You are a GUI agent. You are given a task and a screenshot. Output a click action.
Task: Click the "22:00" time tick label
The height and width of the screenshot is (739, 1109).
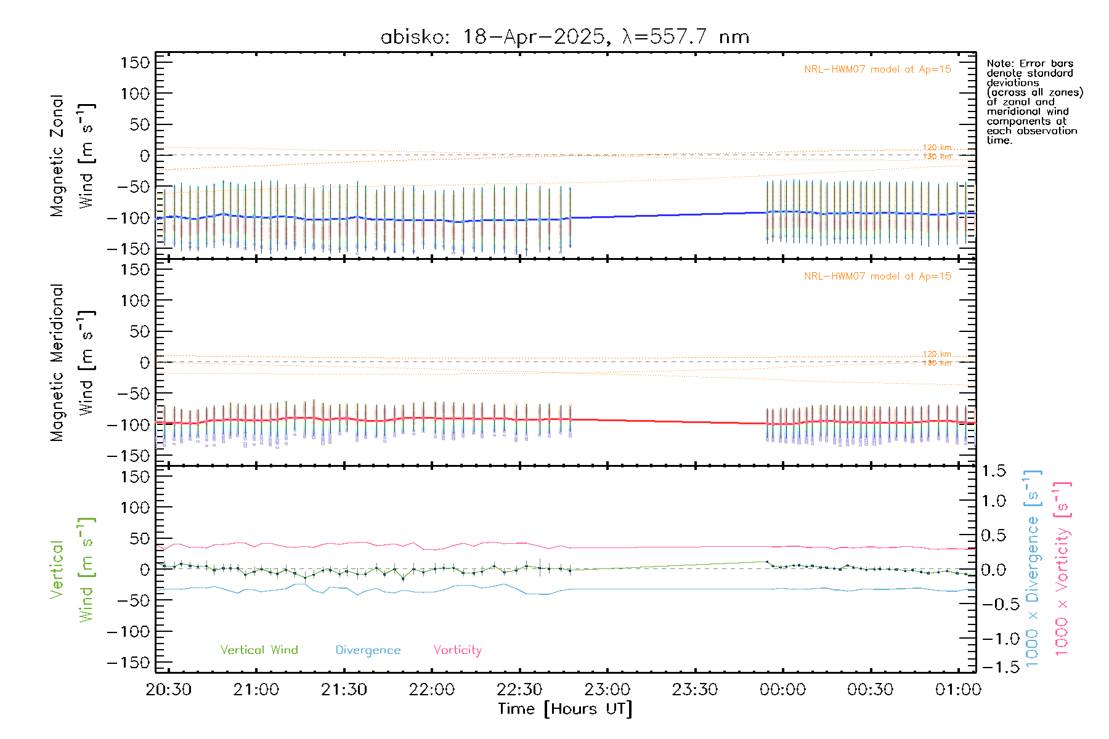point(432,690)
